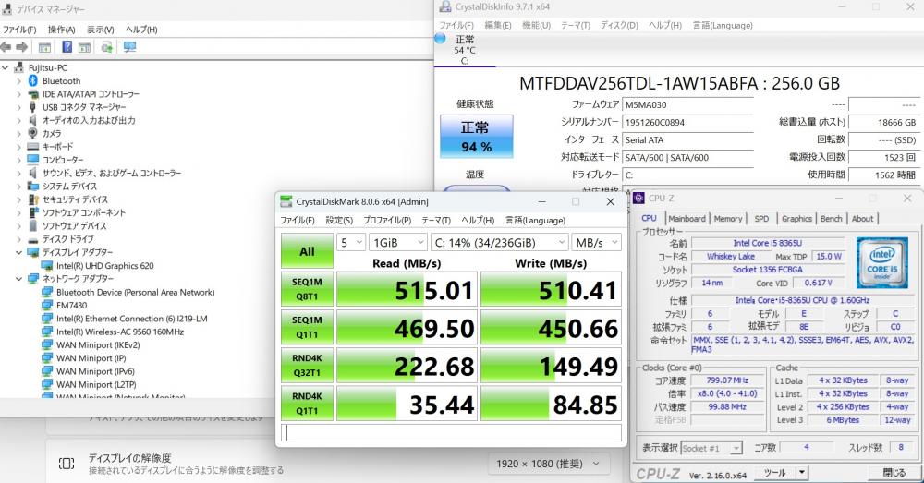Open the Socket #1 selection dropdown
924x483 pixels.
[x=711, y=448]
